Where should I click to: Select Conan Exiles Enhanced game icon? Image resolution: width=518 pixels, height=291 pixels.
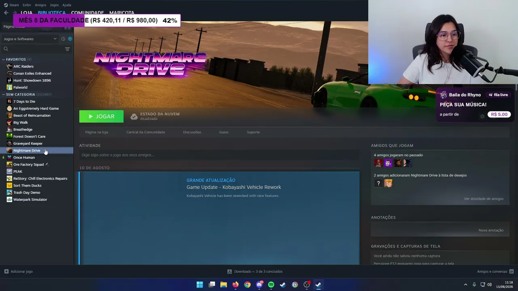pos(9,74)
